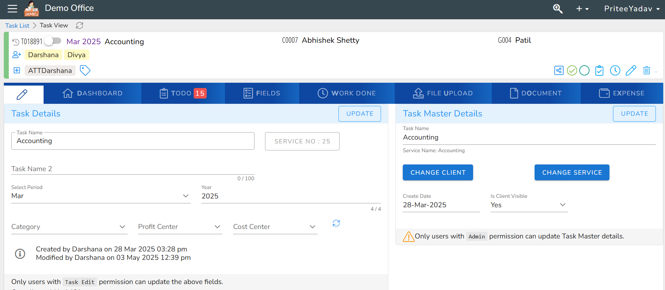Open the Is Client Visible dropdown
Screen dimensions: 665x290
[529, 205]
